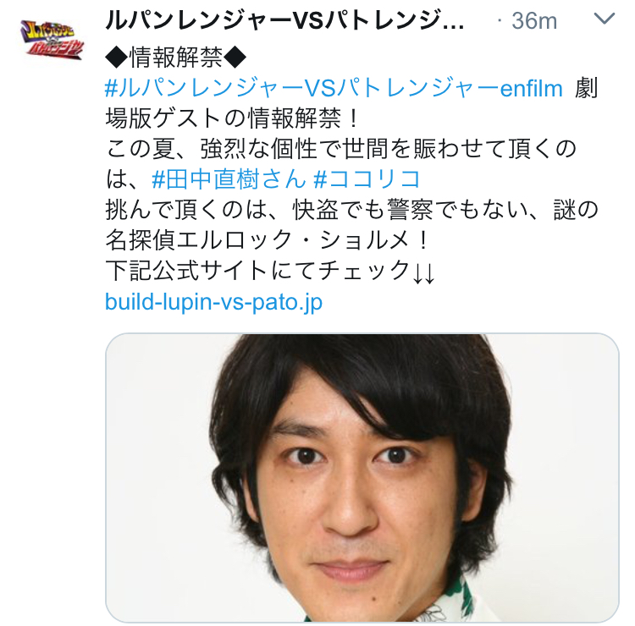Viewport: 635px width, 626px height.
Task: Open hashtag #ココリコ
Action: tap(367, 179)
